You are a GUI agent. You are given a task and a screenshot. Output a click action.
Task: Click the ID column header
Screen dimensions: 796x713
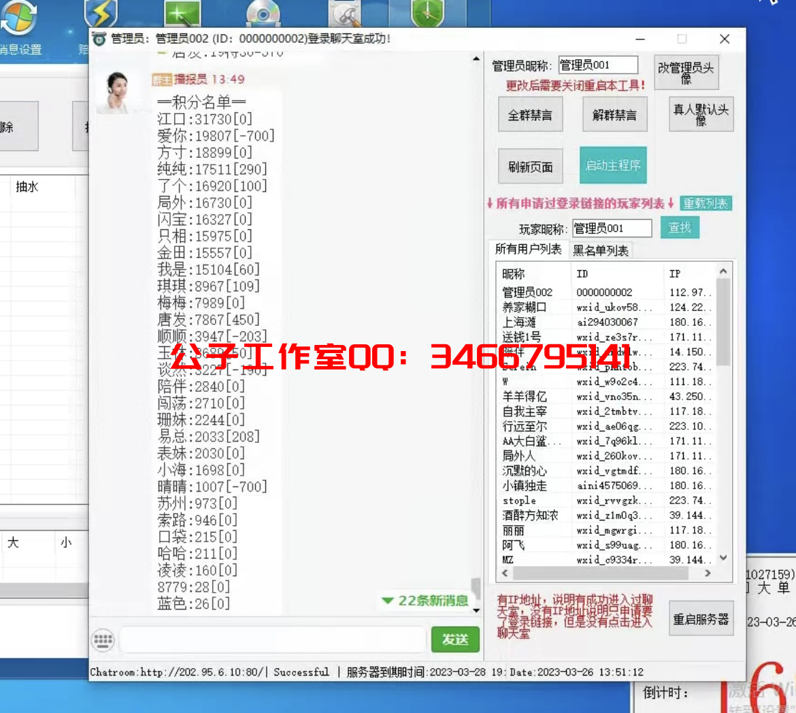[x=617, y=273]
